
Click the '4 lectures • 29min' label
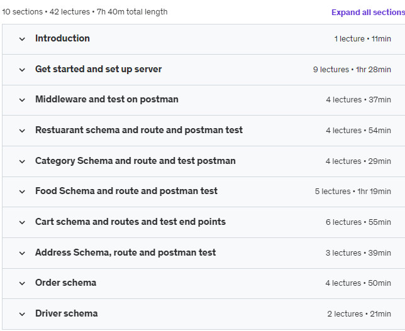click(x=358, y=161)
